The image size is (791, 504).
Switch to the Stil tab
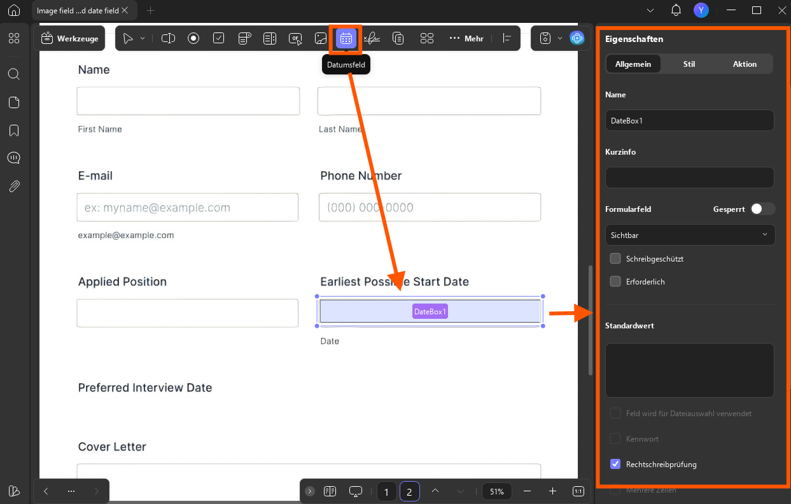tap(689, 64)
